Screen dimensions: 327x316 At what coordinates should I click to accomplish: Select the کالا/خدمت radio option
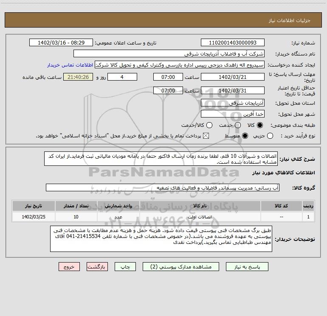209,125
